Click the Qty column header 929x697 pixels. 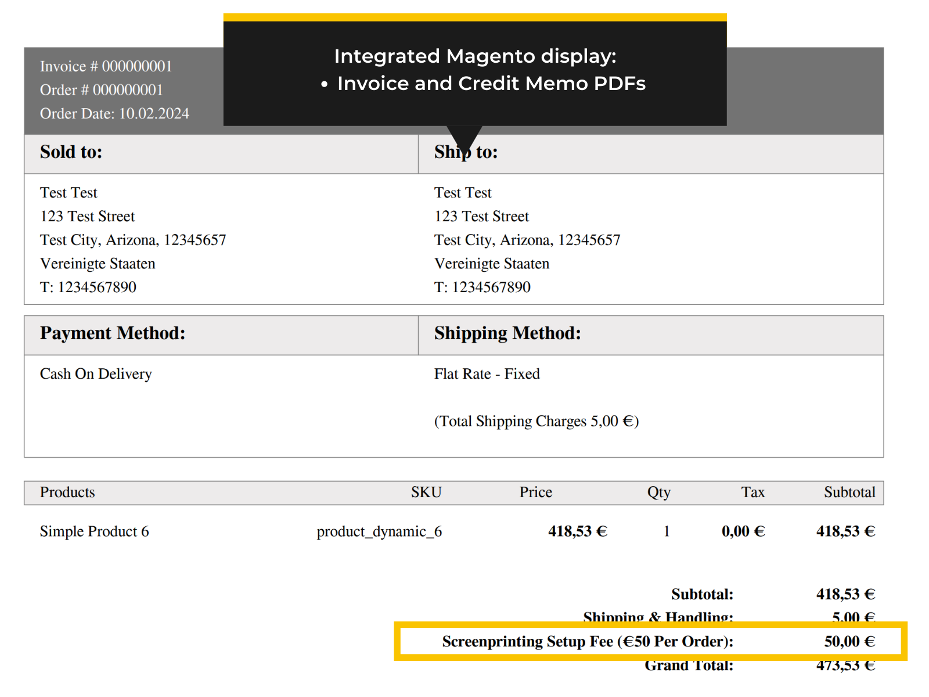[x=659, y=493]
